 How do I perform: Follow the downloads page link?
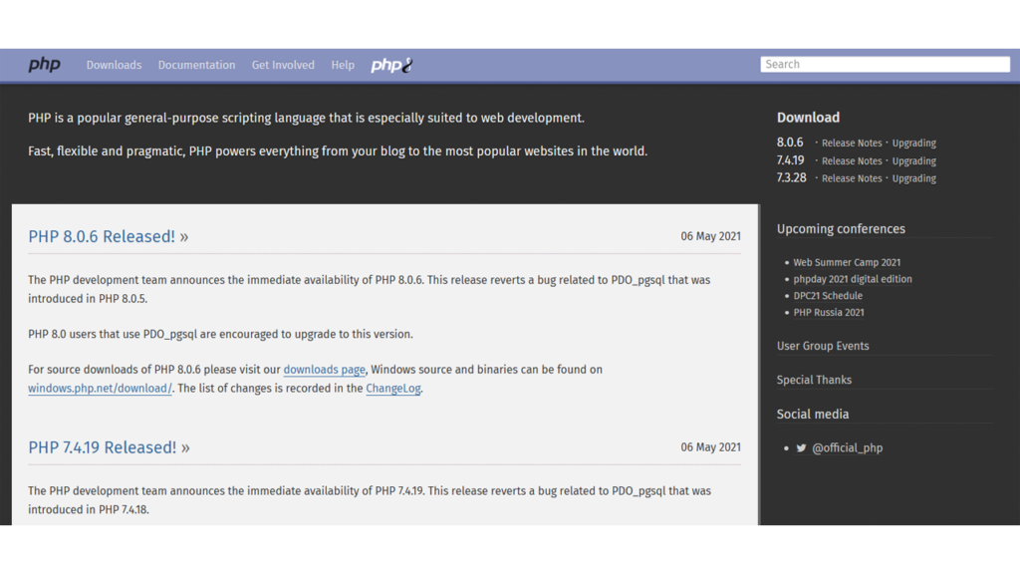[324, 370]
